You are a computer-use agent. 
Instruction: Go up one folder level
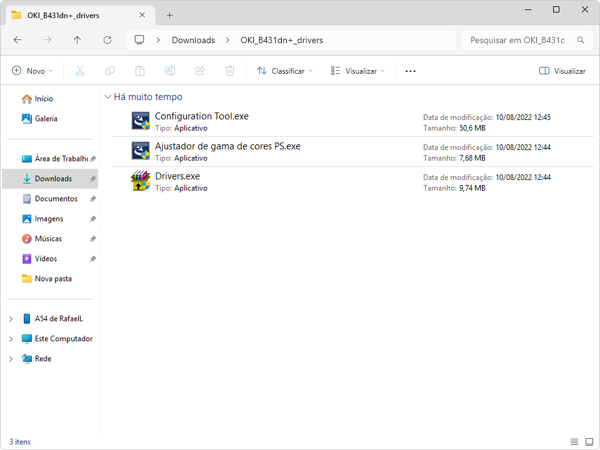(77, 40)
